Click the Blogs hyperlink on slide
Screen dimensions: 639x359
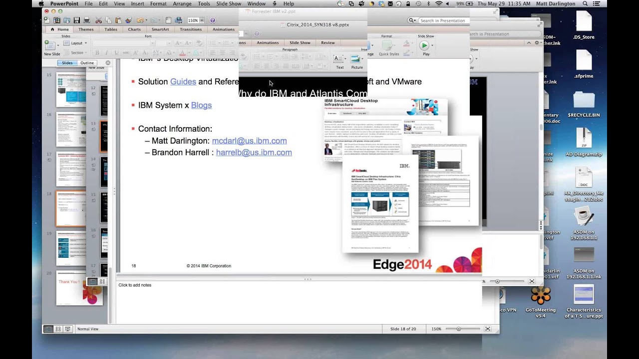pyautogui.click(x=201, y=105)
